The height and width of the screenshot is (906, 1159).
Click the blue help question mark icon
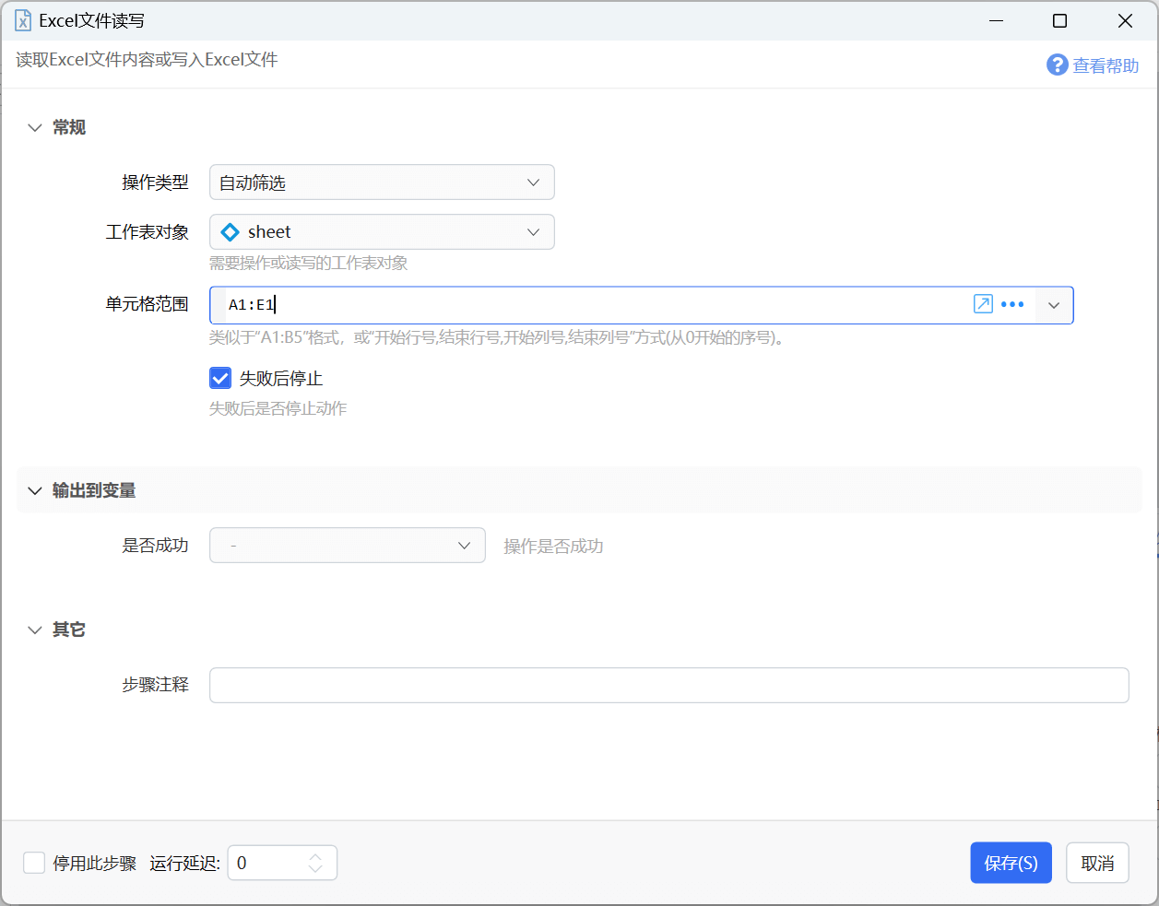(1057, 65)
